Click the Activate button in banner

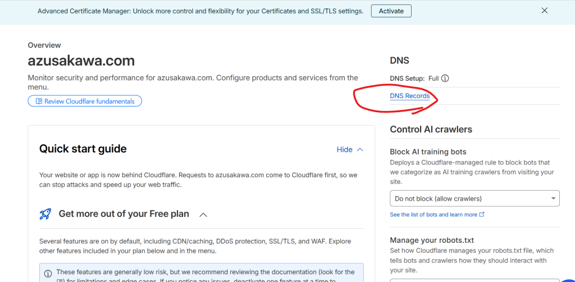point(391,11)
